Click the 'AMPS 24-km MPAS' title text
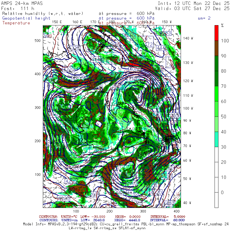This screenshot has height=231, width=231. tap(22, 3)
